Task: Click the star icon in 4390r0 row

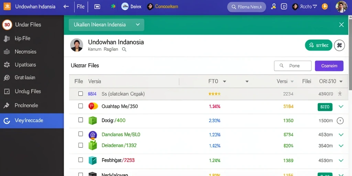Action: tap(340, 94)
